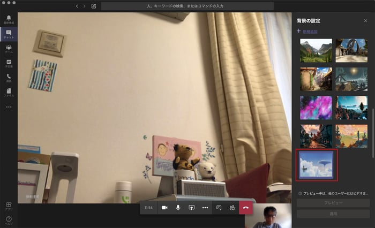
Task: Select the floating city in clouds background
Action: (316, 165)
